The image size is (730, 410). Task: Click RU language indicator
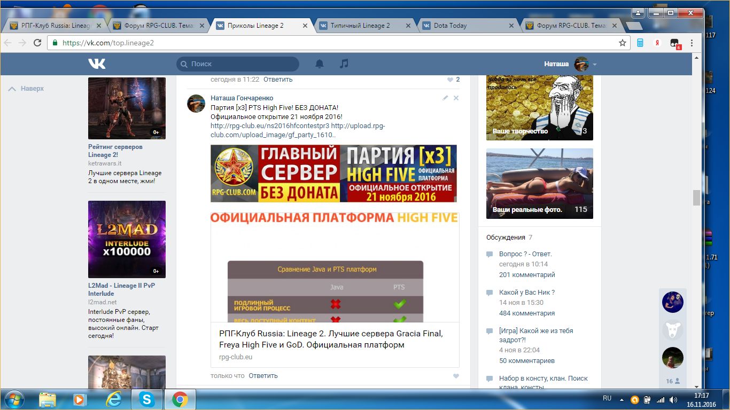607,398
